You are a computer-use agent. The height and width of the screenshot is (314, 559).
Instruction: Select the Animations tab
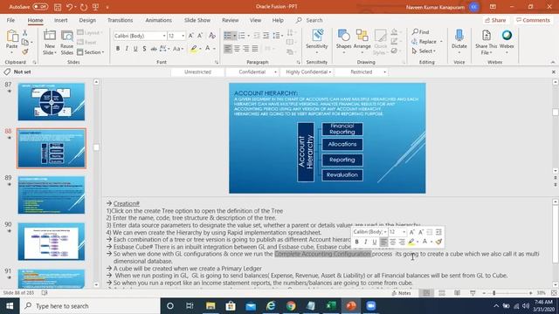158,20
